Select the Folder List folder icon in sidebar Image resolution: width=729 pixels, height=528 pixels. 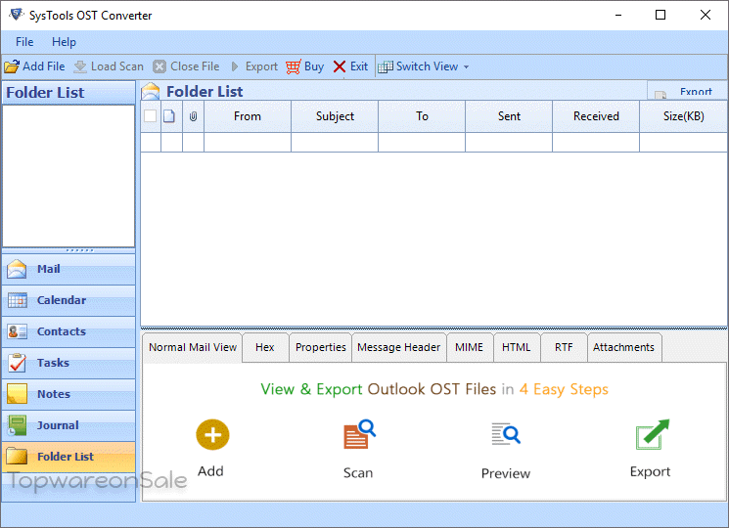tap(18, 457)
